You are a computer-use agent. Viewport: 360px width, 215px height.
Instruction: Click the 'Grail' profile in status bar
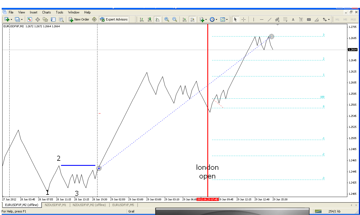131,211
